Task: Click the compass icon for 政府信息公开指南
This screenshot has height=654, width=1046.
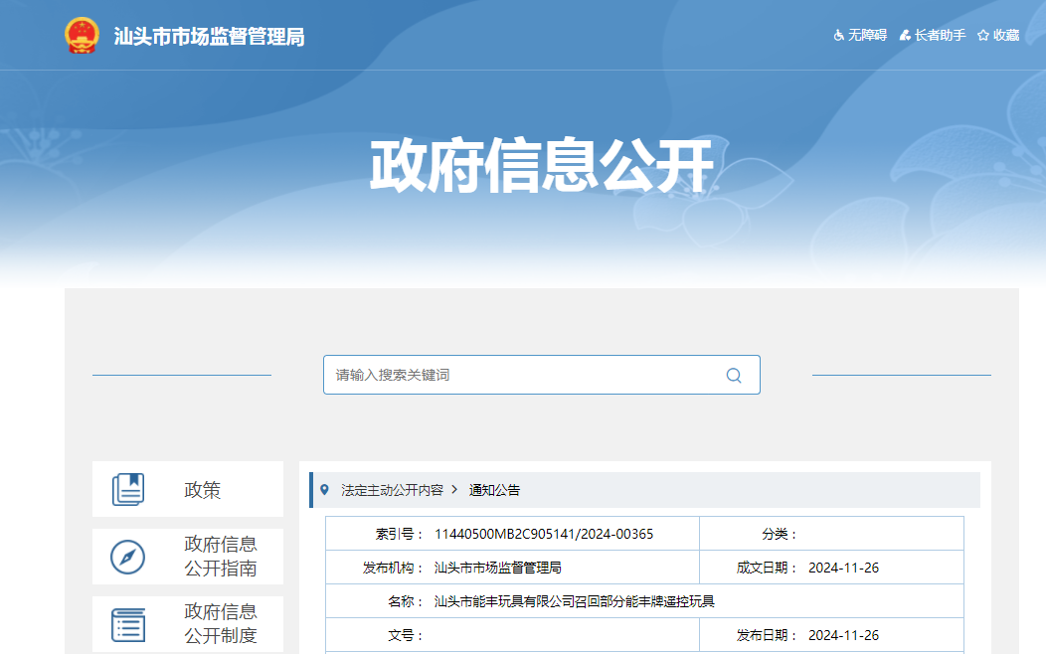Action: tap(128, 557)
